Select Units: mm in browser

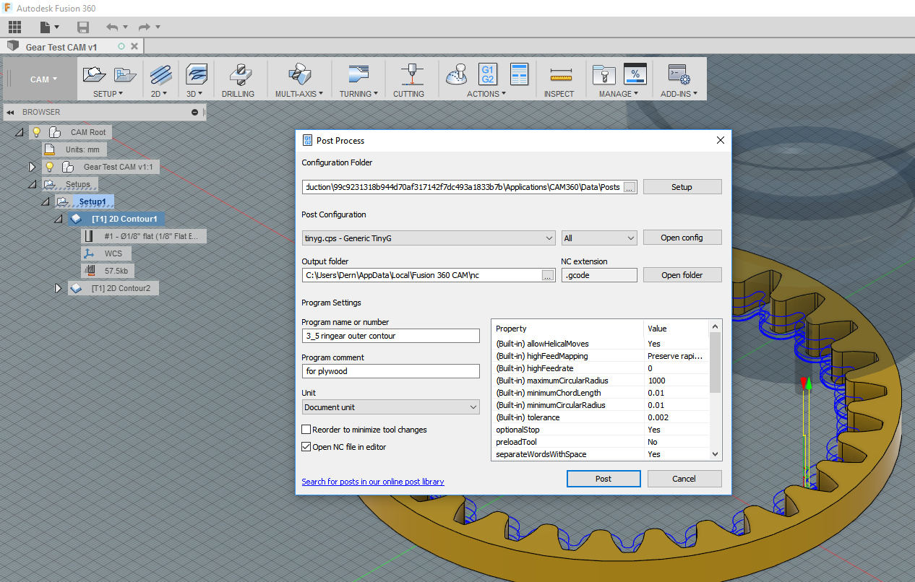74,149
